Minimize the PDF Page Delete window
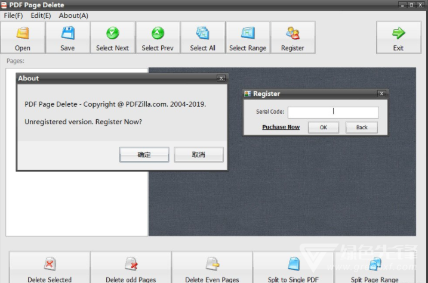Viewport: 428px width, 283px height. point(402,5)
